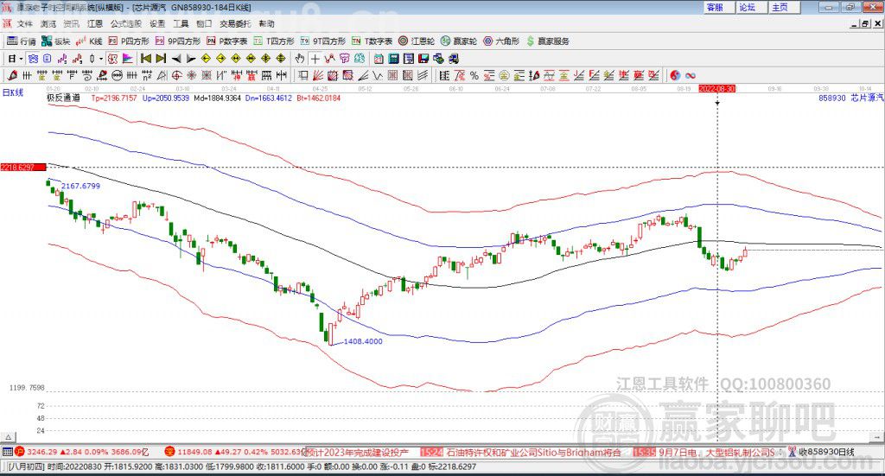Screen dimensions: 885x476
Task: Open the 工具 menu
Action: pos(181,23)
